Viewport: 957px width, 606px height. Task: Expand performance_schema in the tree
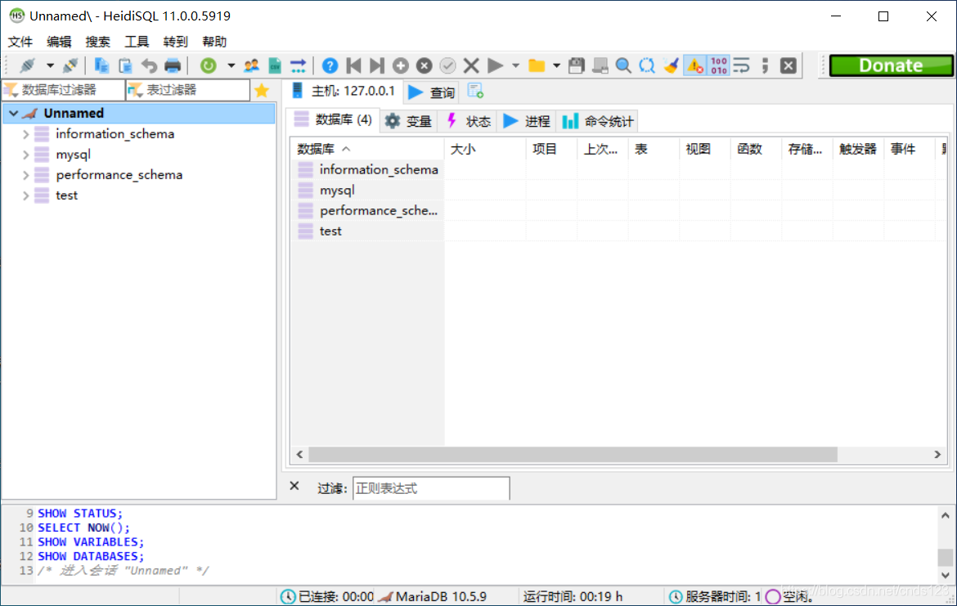pyautogui.click(x=25, y=175)
